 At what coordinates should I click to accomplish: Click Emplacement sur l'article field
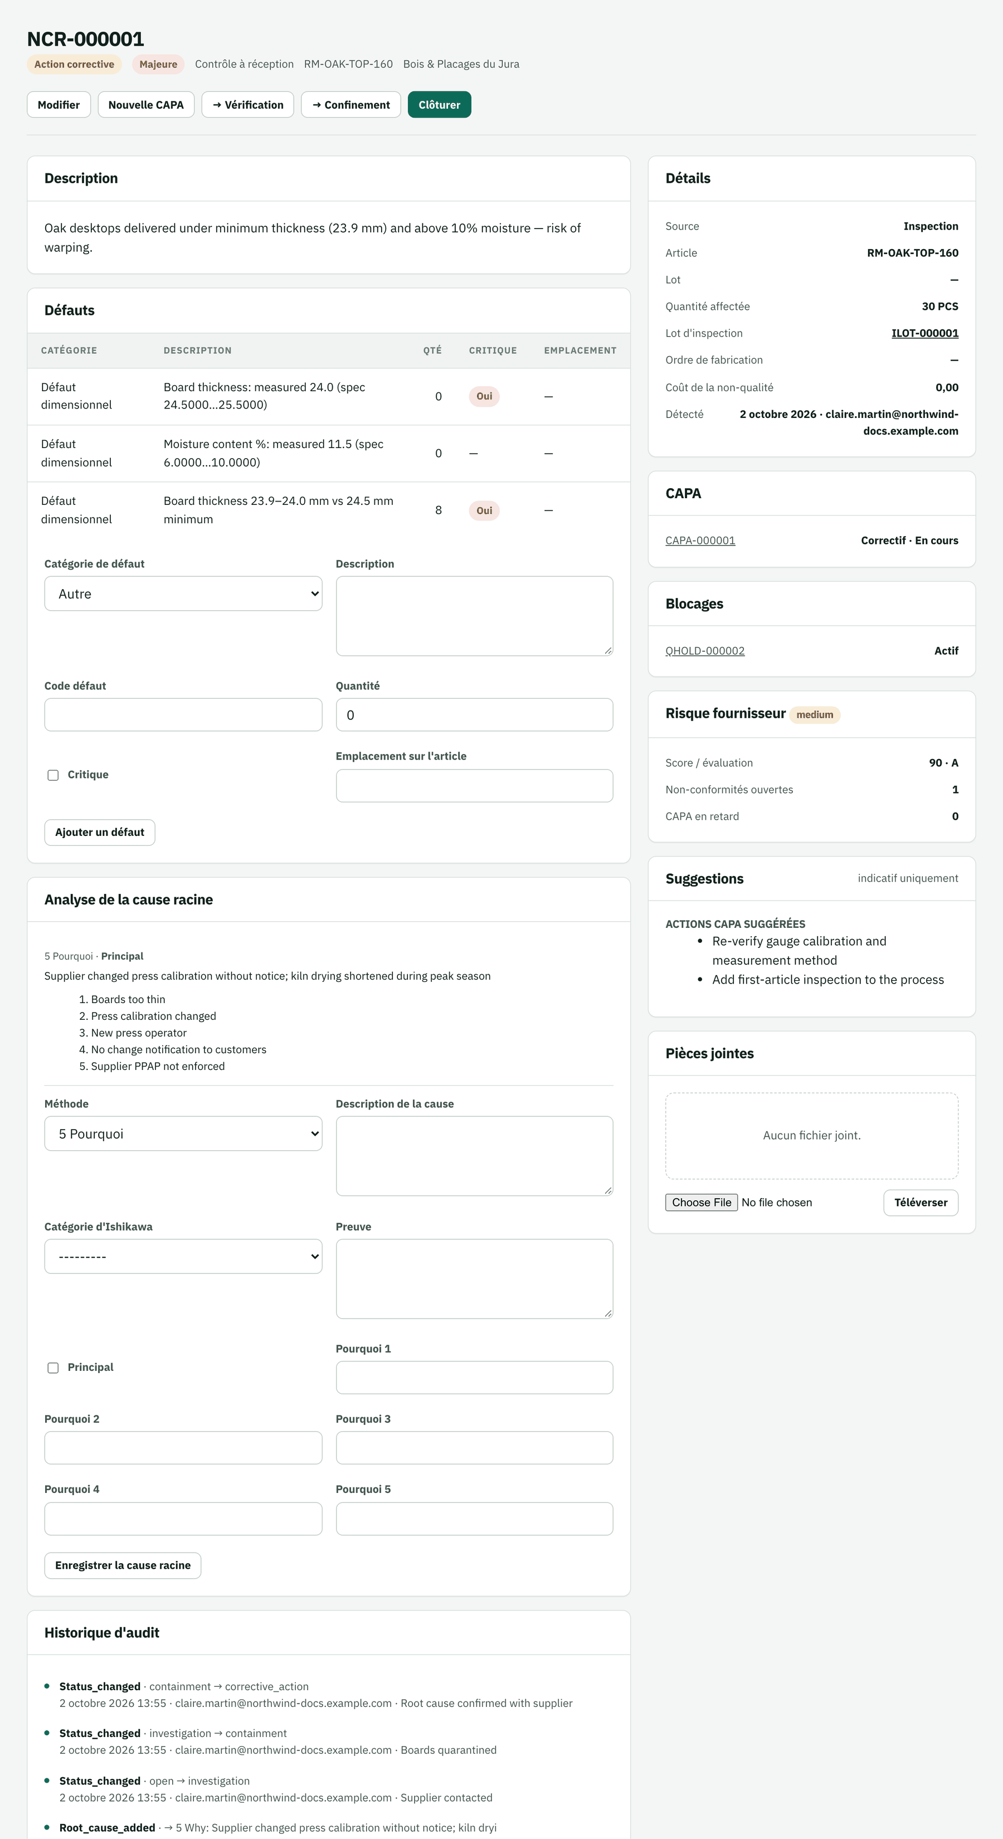tap(474, 785)
